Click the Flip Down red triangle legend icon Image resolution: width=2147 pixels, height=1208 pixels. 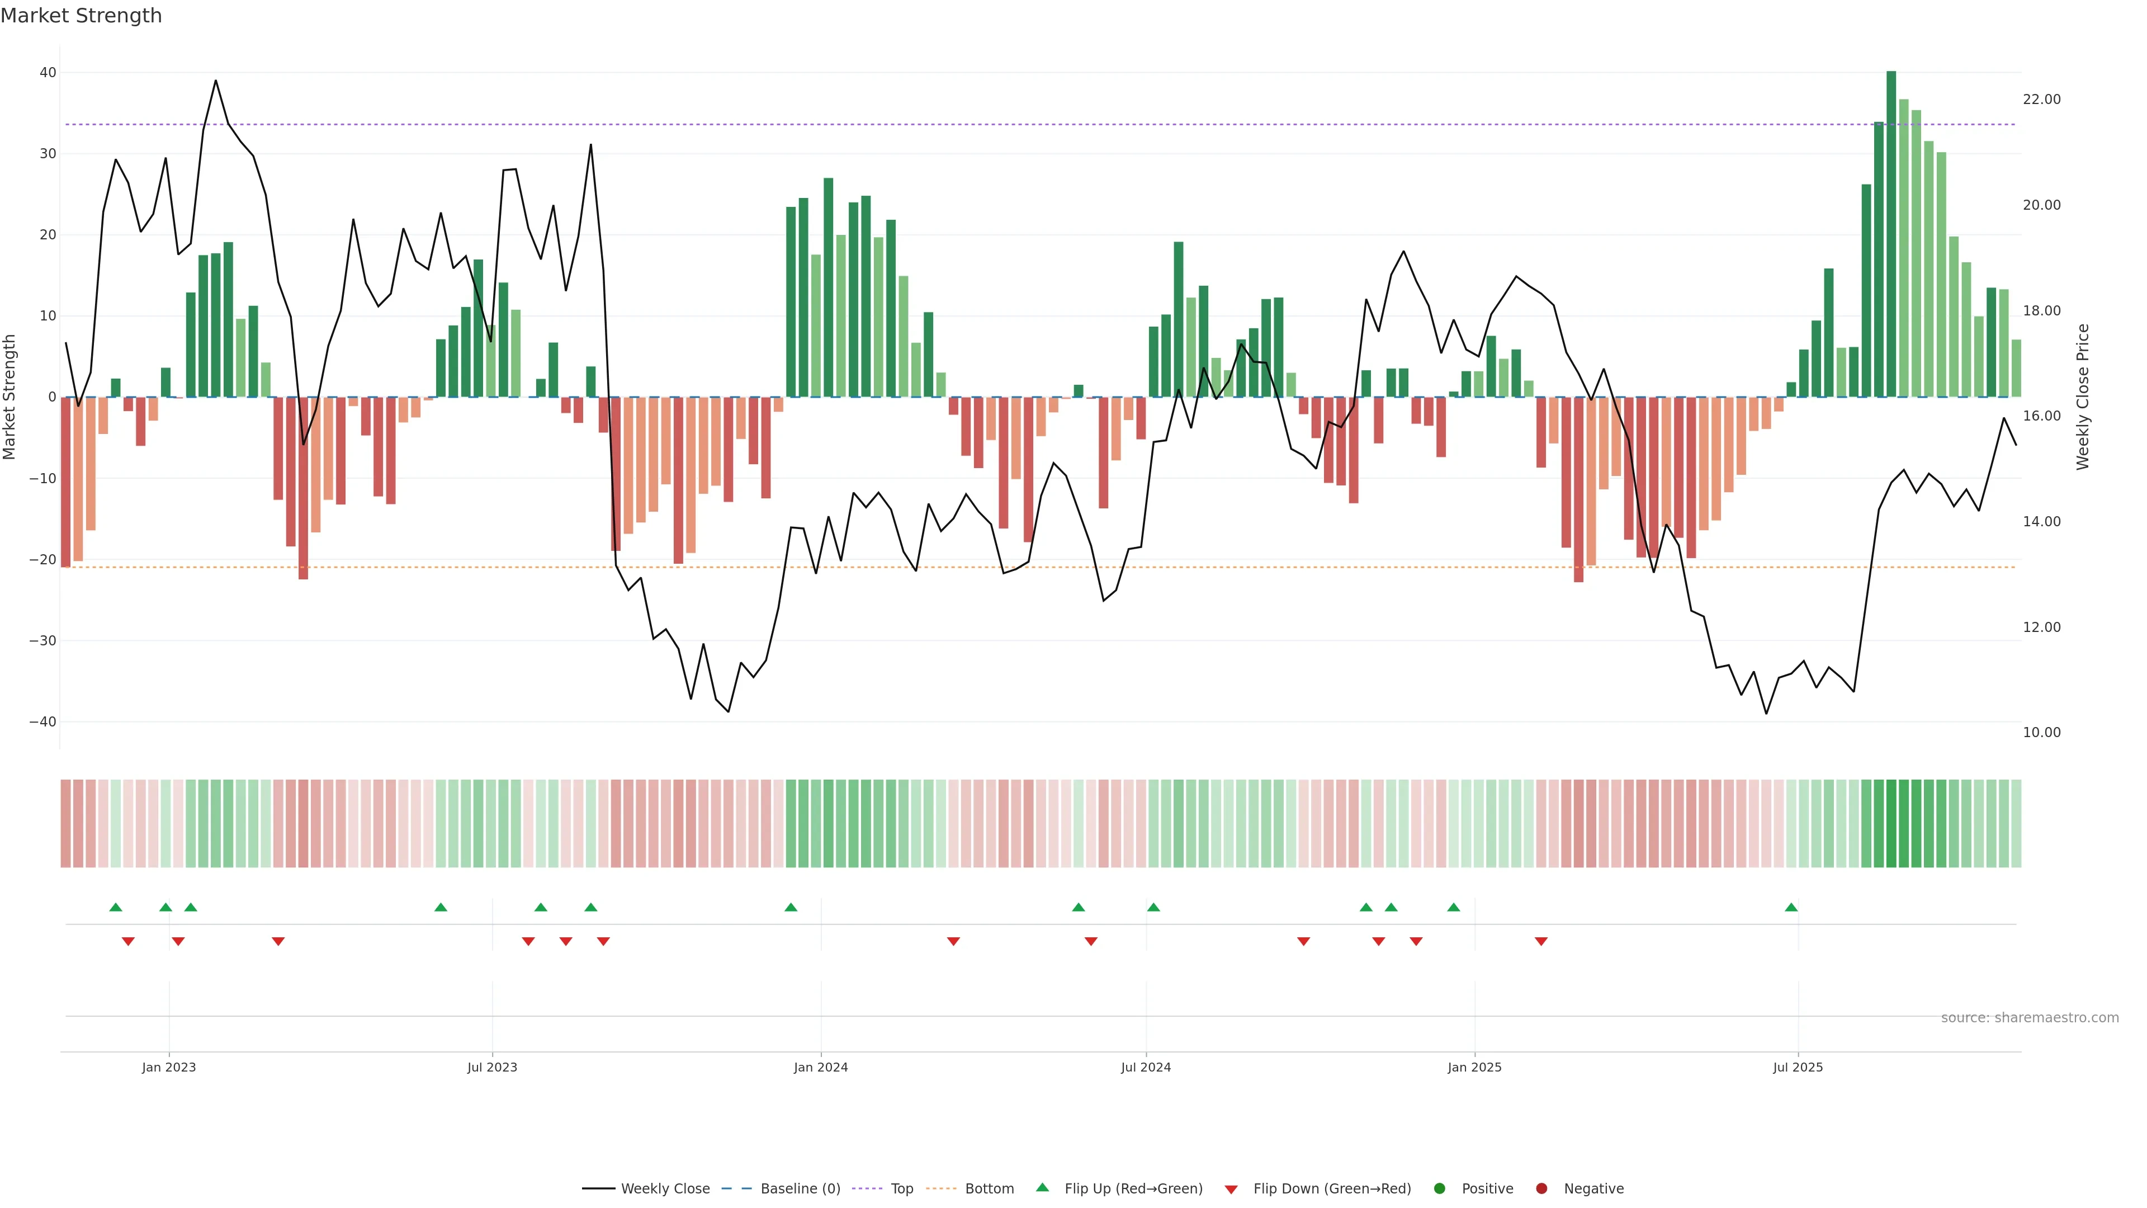(x=1231, y=1189)
